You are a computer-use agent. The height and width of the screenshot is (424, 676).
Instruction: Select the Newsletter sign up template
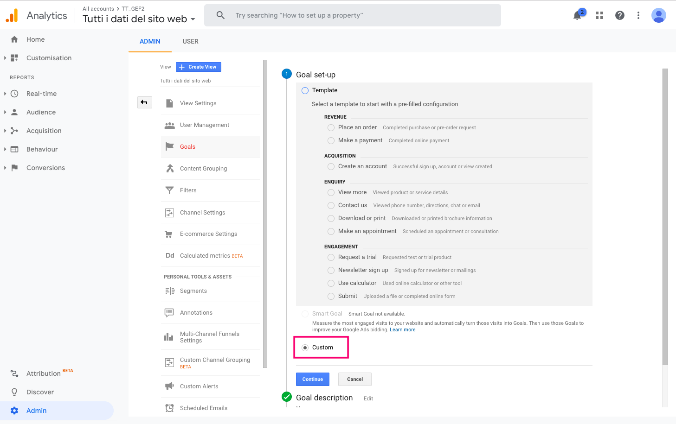tap(331, 270)
